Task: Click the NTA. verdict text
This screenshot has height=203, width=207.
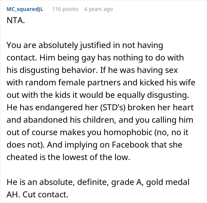Action: pos(16,20)
